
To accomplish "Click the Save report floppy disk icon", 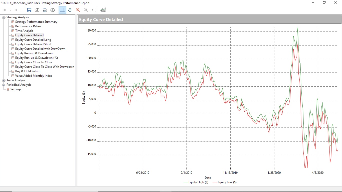I will pos(29,10).
